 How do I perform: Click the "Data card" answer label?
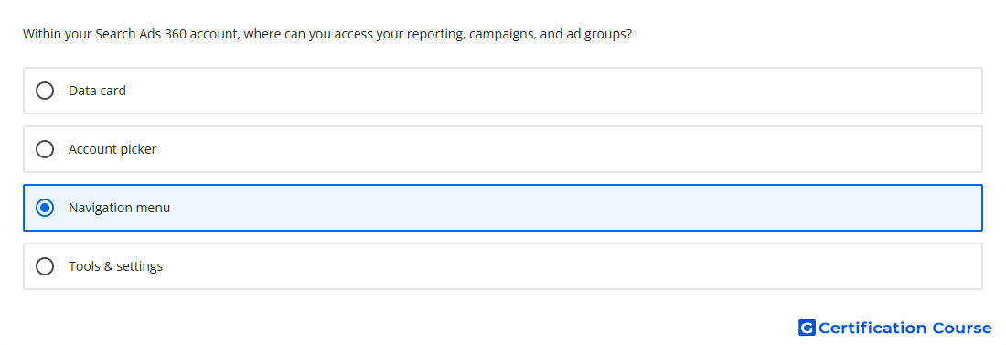[98, 91]
